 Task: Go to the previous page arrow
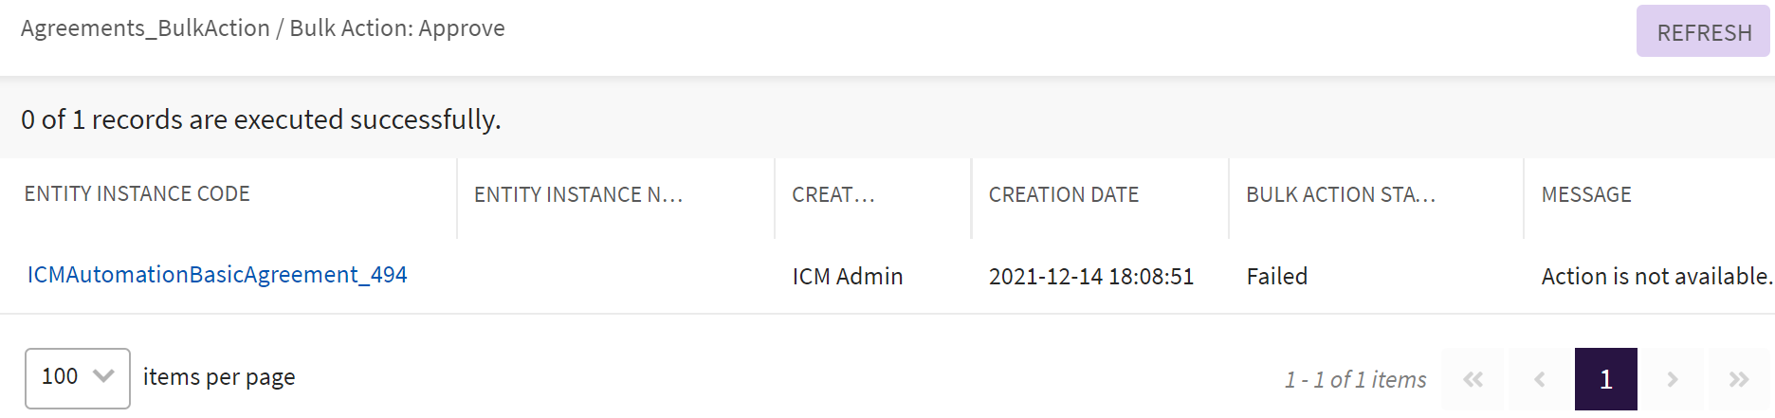pos(1540,379)
